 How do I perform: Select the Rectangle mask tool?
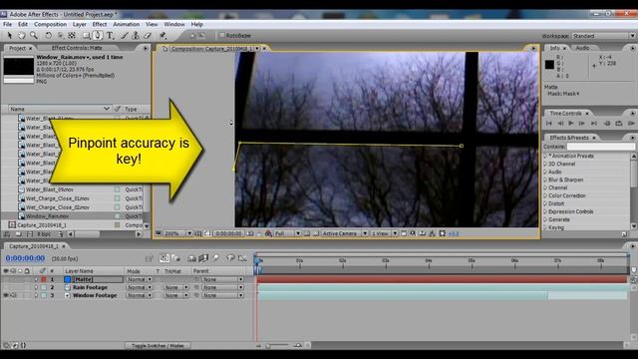click(86, 36)
